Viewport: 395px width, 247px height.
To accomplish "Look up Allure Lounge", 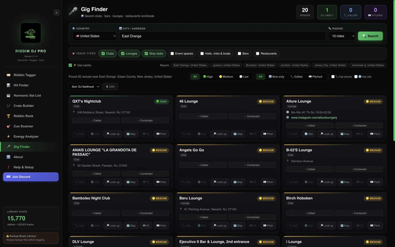I will [327, 134].
